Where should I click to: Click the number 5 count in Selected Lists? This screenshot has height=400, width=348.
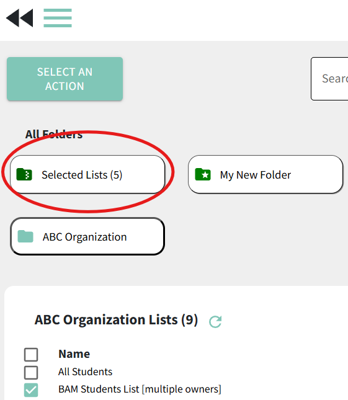(x=117, y=175)
